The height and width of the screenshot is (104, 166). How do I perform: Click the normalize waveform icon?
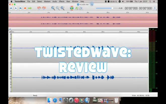[x=81, y=8]
